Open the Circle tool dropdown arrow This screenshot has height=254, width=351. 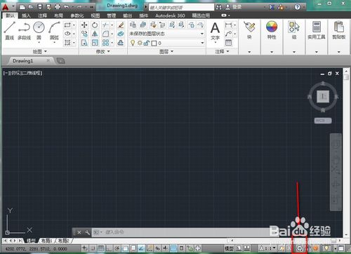click(39, 42)
